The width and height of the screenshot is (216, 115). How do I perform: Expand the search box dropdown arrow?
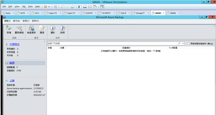183,43
